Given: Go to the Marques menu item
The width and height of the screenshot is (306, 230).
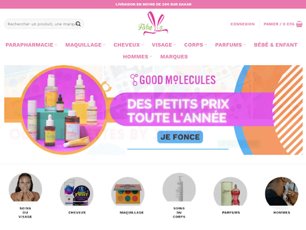Looking at the screenshot, I should pyautogui.click(x=174, y=57).
